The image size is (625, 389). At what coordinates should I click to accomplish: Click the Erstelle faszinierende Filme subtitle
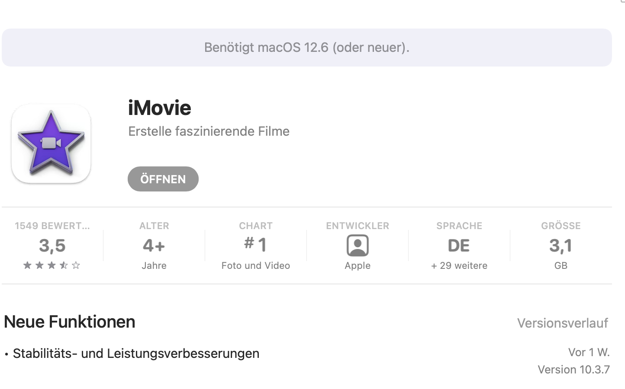(x=209, y=131)
